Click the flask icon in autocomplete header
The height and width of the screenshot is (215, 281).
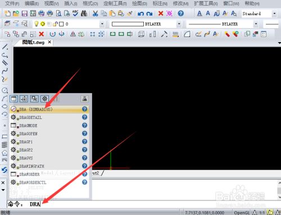[x=84, y=99]
